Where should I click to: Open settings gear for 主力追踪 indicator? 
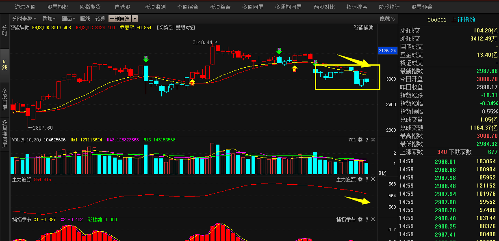(360, 179)
